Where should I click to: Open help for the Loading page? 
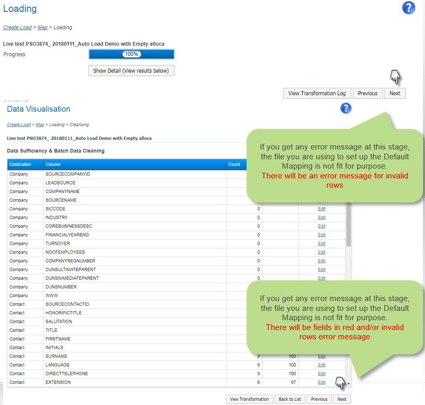click(x=408, y=8)
